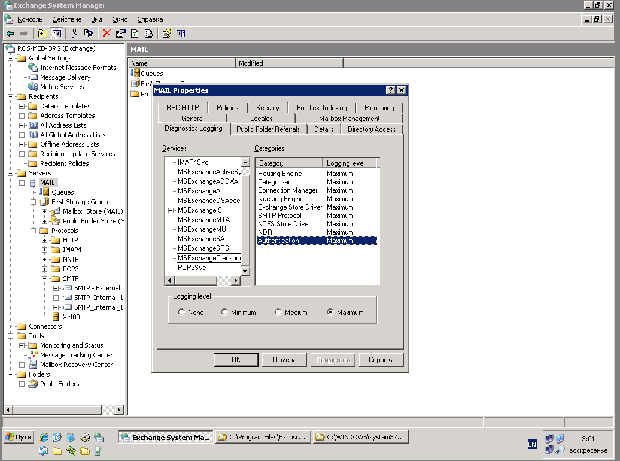This screenshot has width=620, height=461.
Task: Click the Copy toolbar icon
Action: coord(89,34)
